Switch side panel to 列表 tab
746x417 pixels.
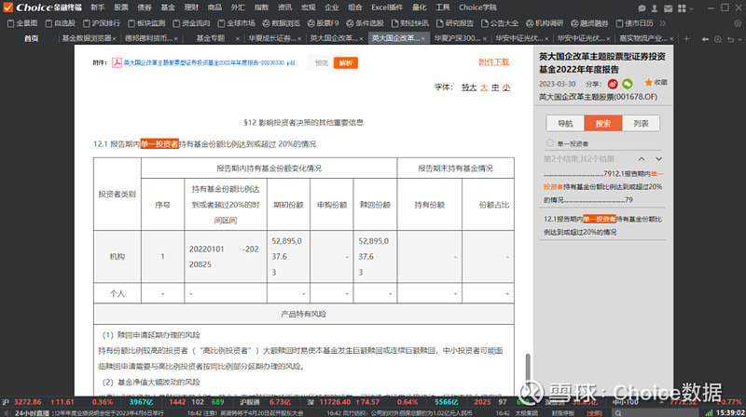[x=641, y=124]
